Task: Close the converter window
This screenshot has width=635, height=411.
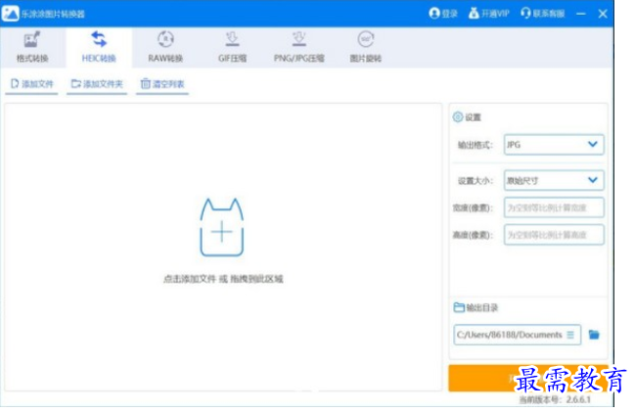Action: [603, 14]
